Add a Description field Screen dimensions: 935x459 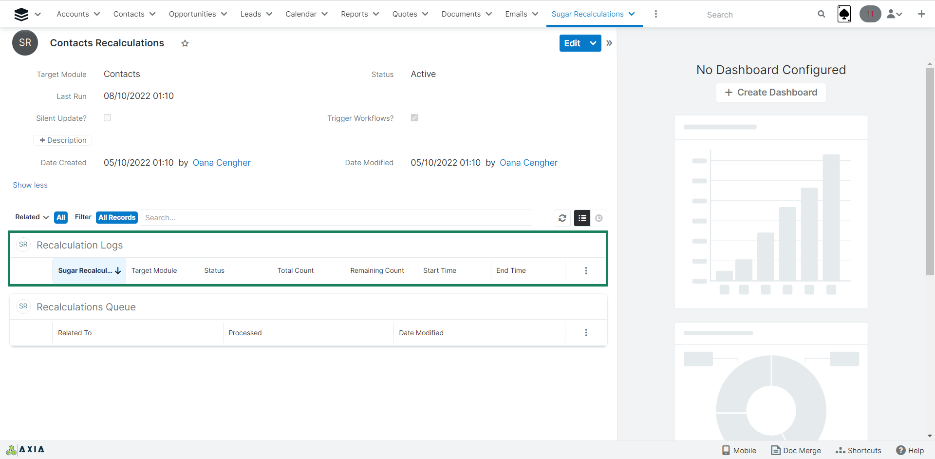(63, 140)
